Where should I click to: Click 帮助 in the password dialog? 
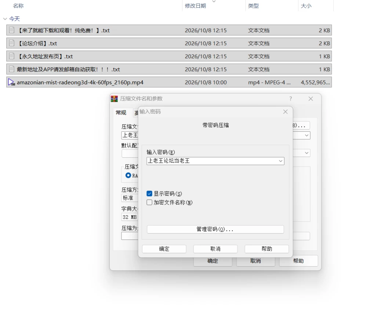tap(267, 249)
